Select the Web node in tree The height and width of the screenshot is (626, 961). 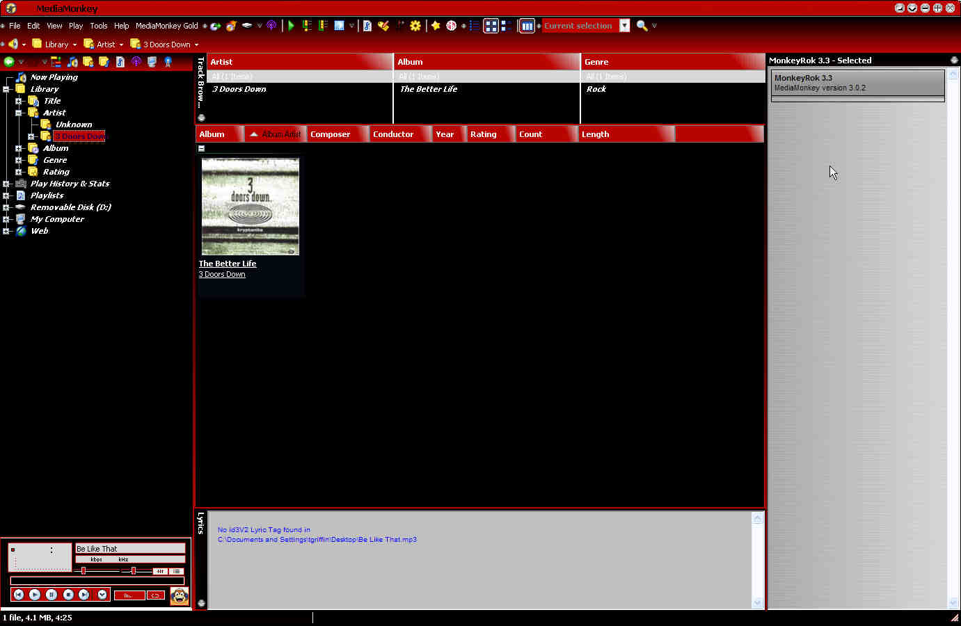[39, 231]
